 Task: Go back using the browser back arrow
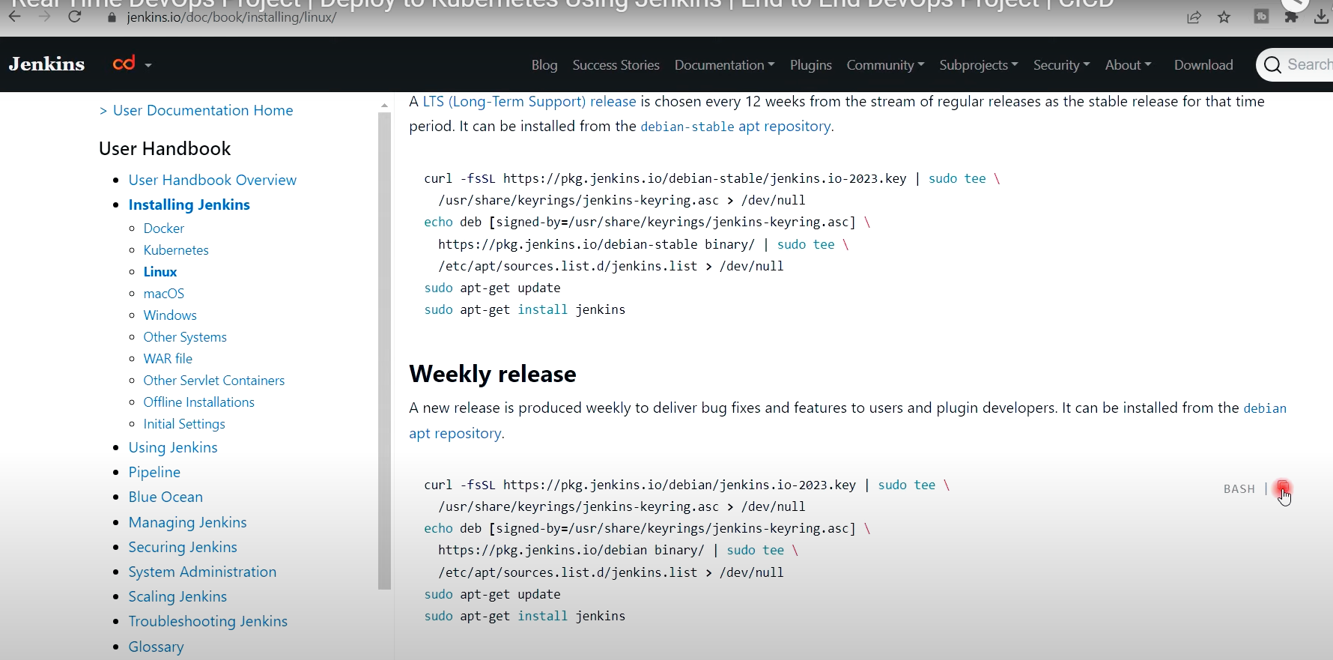click(15, 16)
